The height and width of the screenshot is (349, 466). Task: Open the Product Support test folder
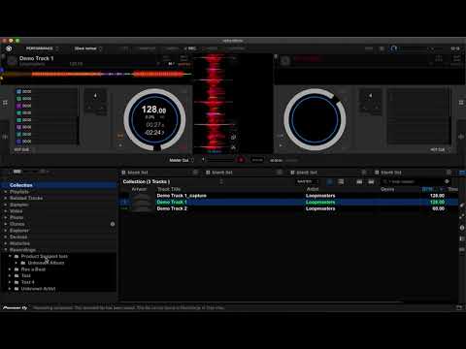click(45, 256)
